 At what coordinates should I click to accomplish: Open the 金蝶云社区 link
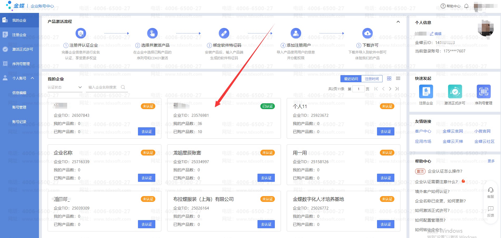pyautogui.click(x=484, y=142)
